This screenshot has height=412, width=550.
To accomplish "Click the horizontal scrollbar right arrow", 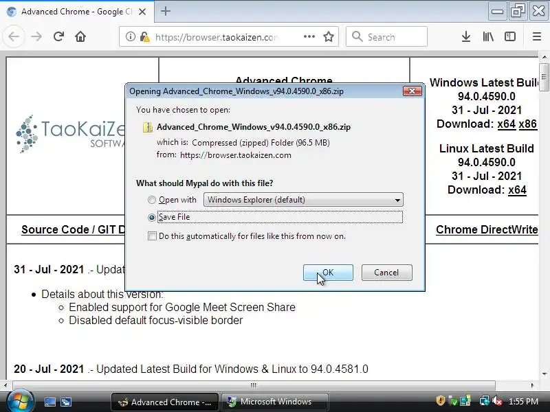I will pyautogui.click(x=532, y=385).
